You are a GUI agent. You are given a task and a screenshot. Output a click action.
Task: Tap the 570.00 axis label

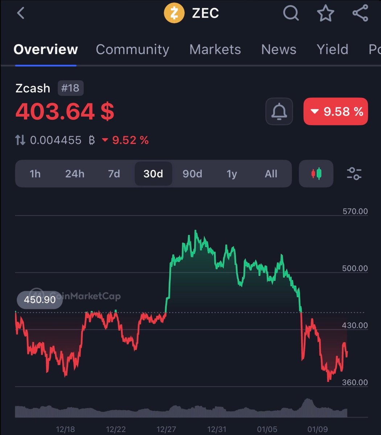355,211
